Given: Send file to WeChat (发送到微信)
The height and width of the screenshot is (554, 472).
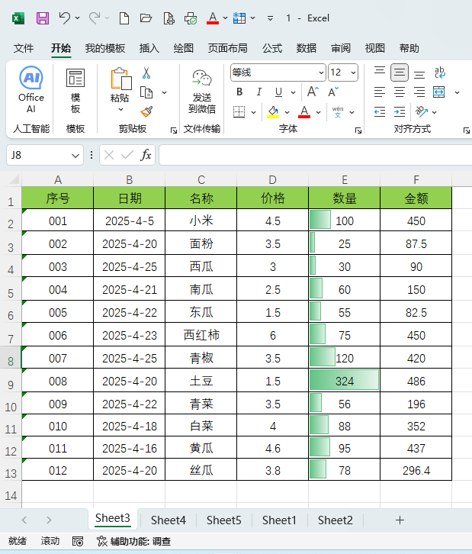Looking at the screenshot, I should click(x=202, y=91).
